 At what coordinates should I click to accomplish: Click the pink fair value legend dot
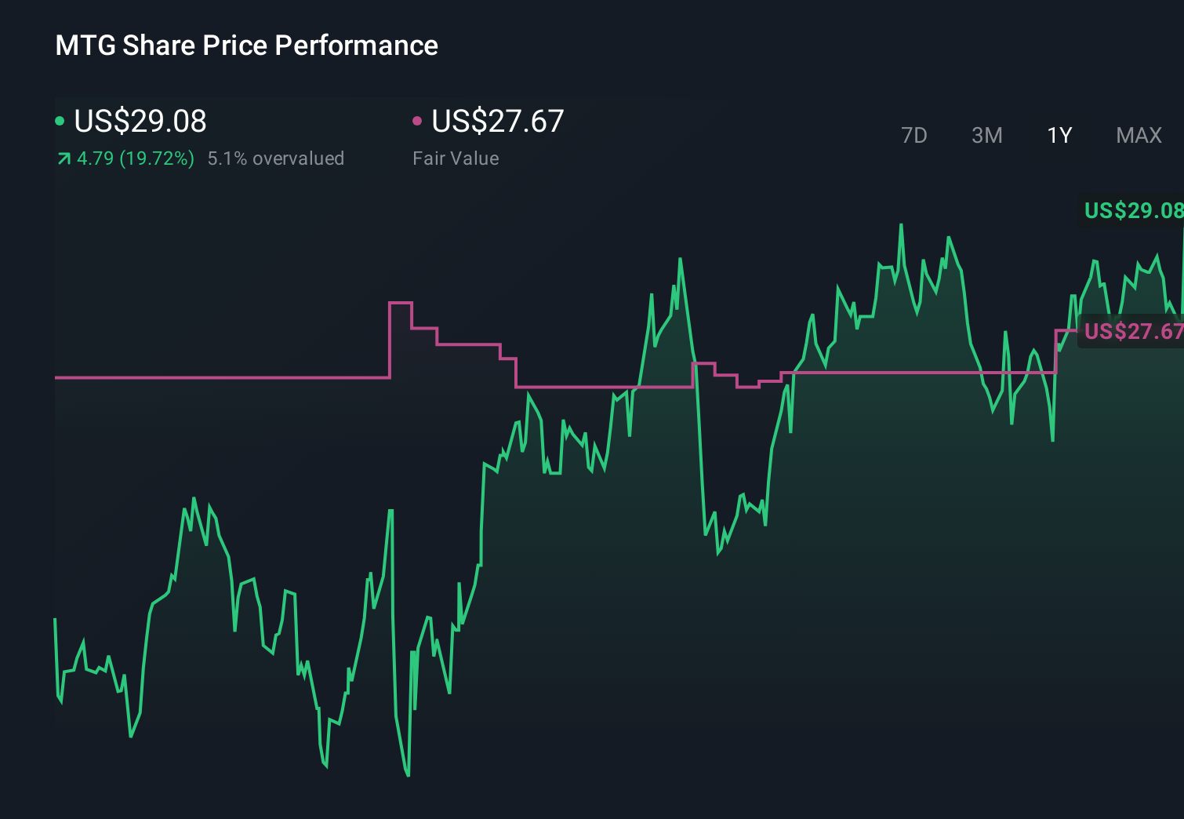(418, 120)
